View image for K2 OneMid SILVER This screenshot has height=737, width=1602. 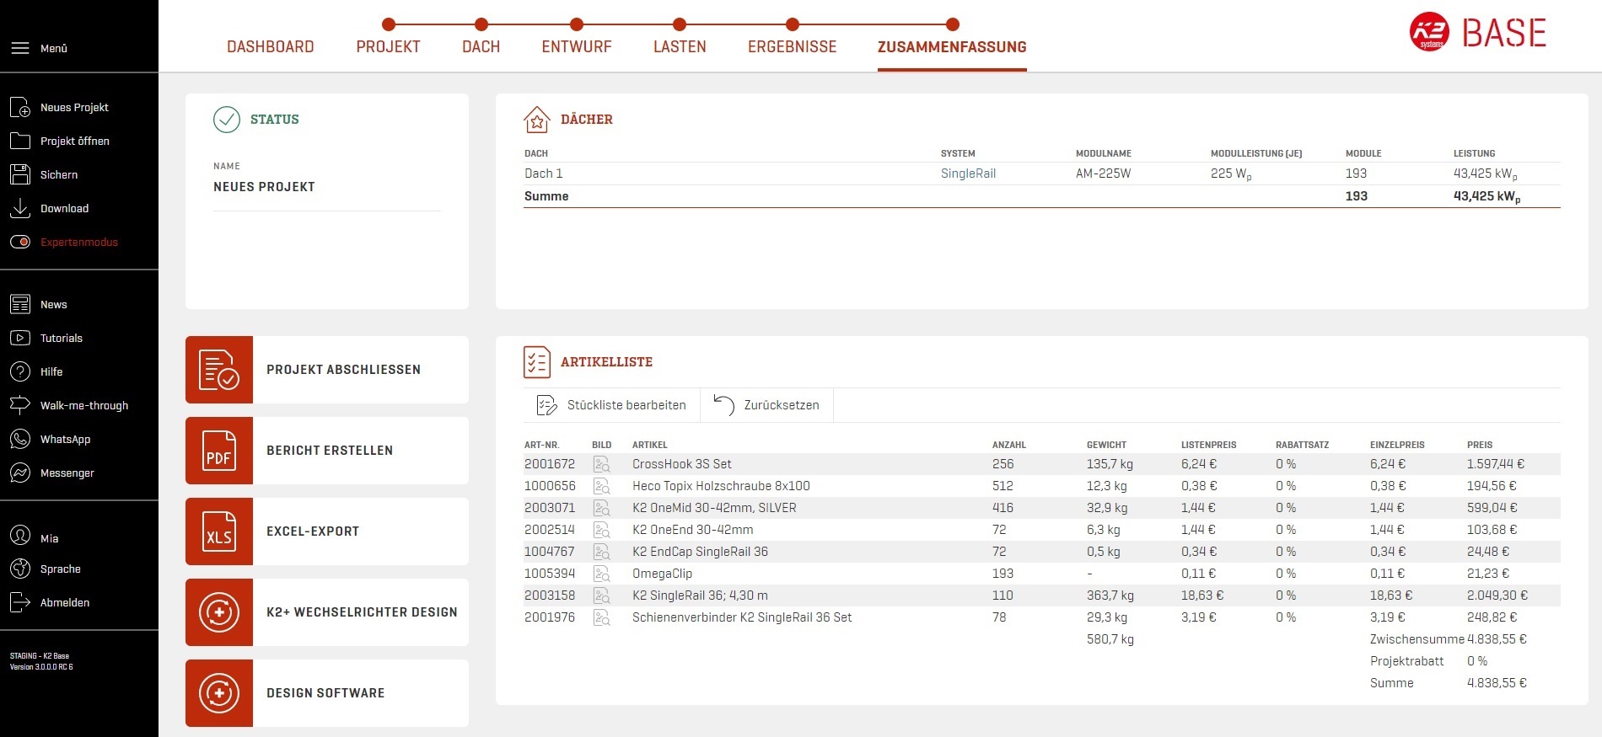(601, 508)
